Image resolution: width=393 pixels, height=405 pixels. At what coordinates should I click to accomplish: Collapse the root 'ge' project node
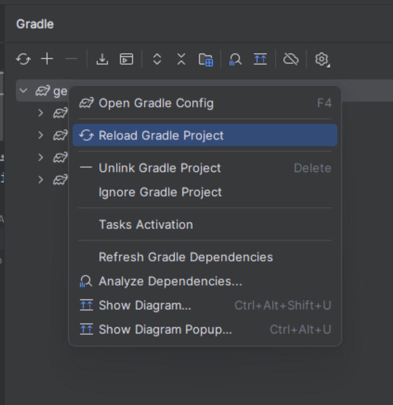pyautogui.click(x=24, y=91)
